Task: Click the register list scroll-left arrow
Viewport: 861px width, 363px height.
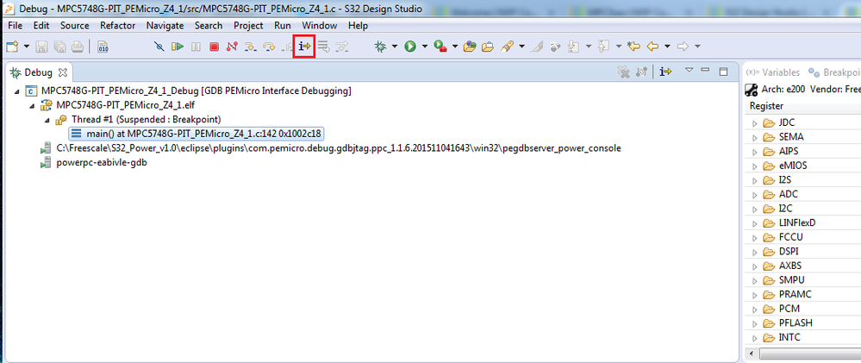Action: pos(751,353)
